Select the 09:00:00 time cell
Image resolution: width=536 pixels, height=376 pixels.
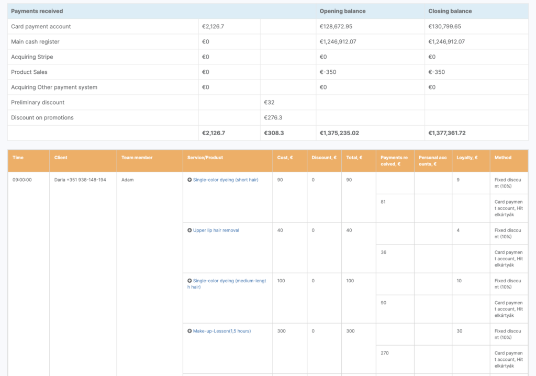click(22, 180)
